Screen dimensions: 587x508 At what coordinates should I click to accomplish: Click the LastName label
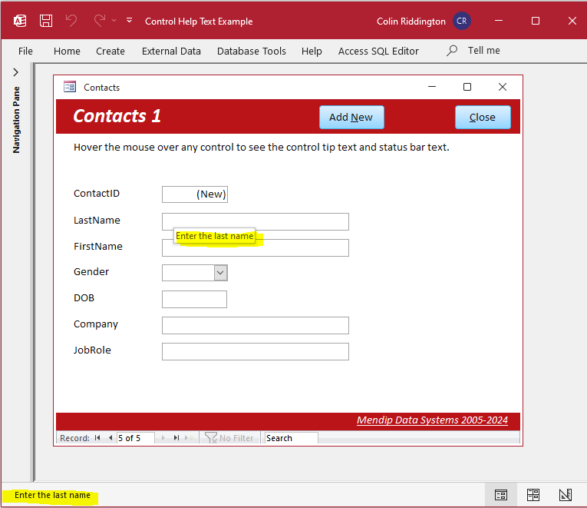pos(97,220)
